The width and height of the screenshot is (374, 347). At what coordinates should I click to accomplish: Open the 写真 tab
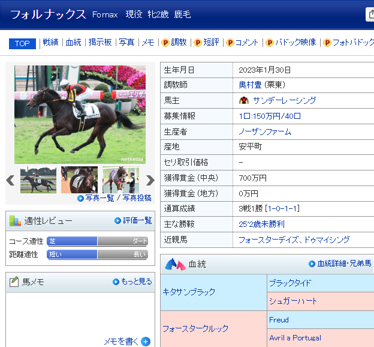126,43
